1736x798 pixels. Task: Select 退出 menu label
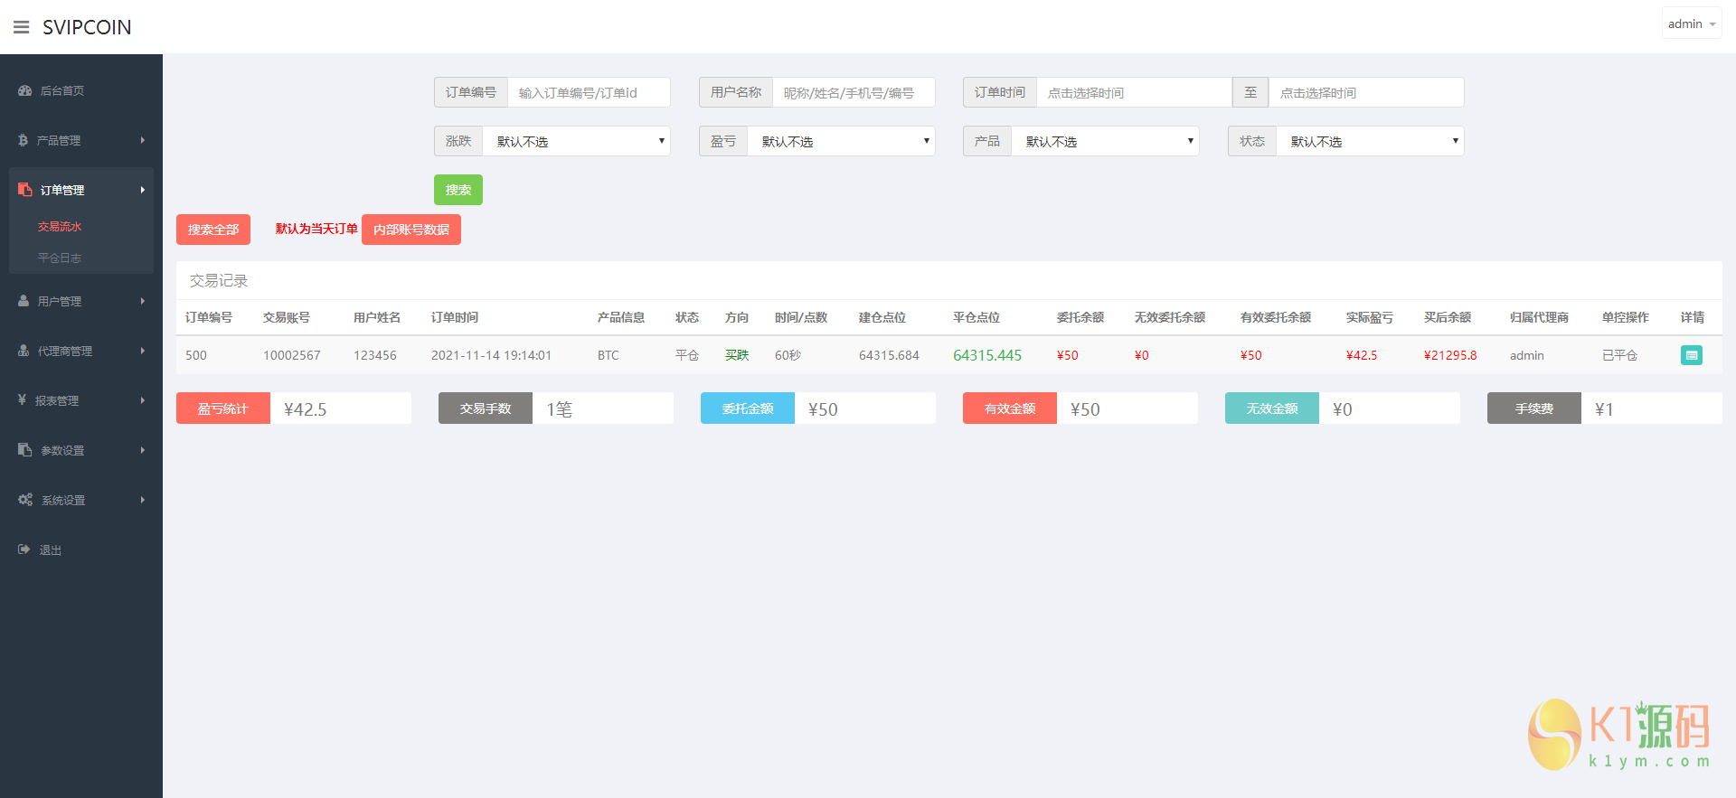(51, 549)
